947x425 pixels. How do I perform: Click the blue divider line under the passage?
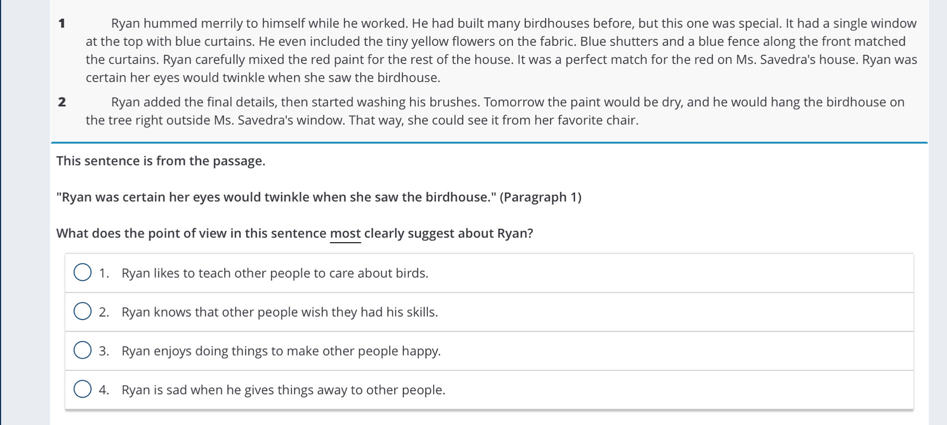click(489, 142)
